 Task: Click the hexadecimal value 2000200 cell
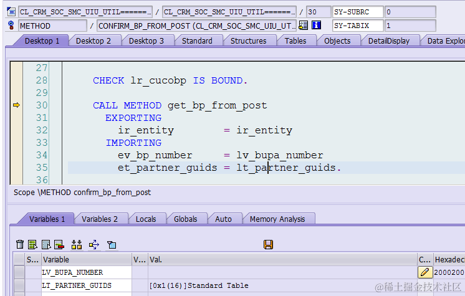(x=449, y=272)
